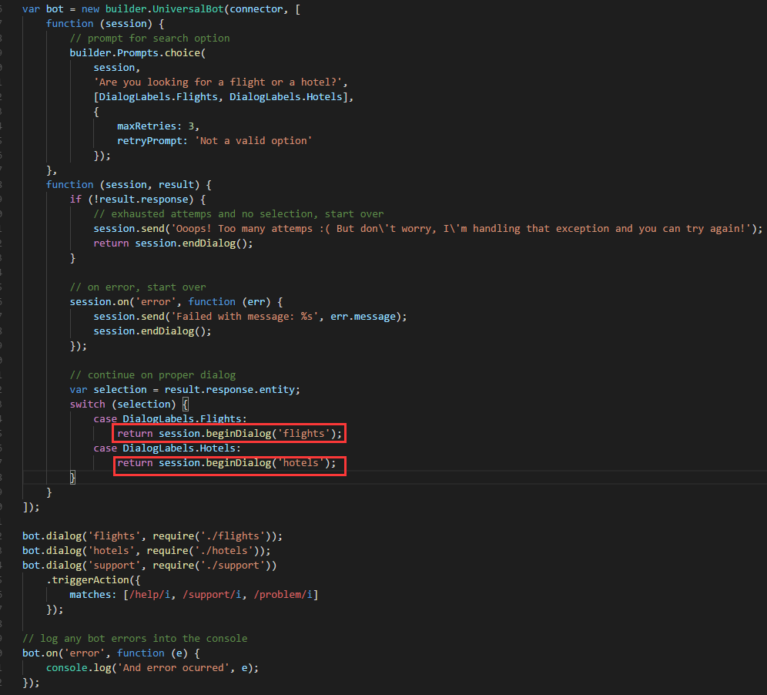The height and width of the screenshot is (695, 767).
Task: Click the 'switch (selection)' statement
Action: tap(122, 405)
